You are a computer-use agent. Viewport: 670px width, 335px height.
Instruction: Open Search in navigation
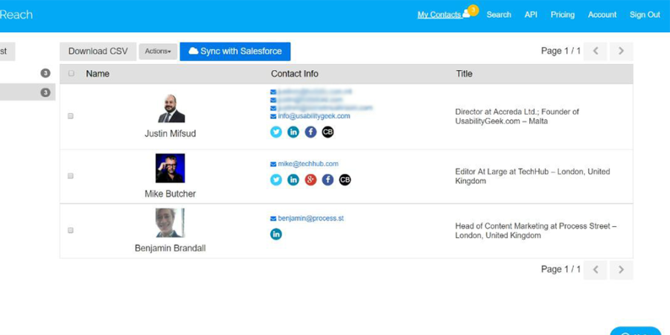click(x=499, y=15)
